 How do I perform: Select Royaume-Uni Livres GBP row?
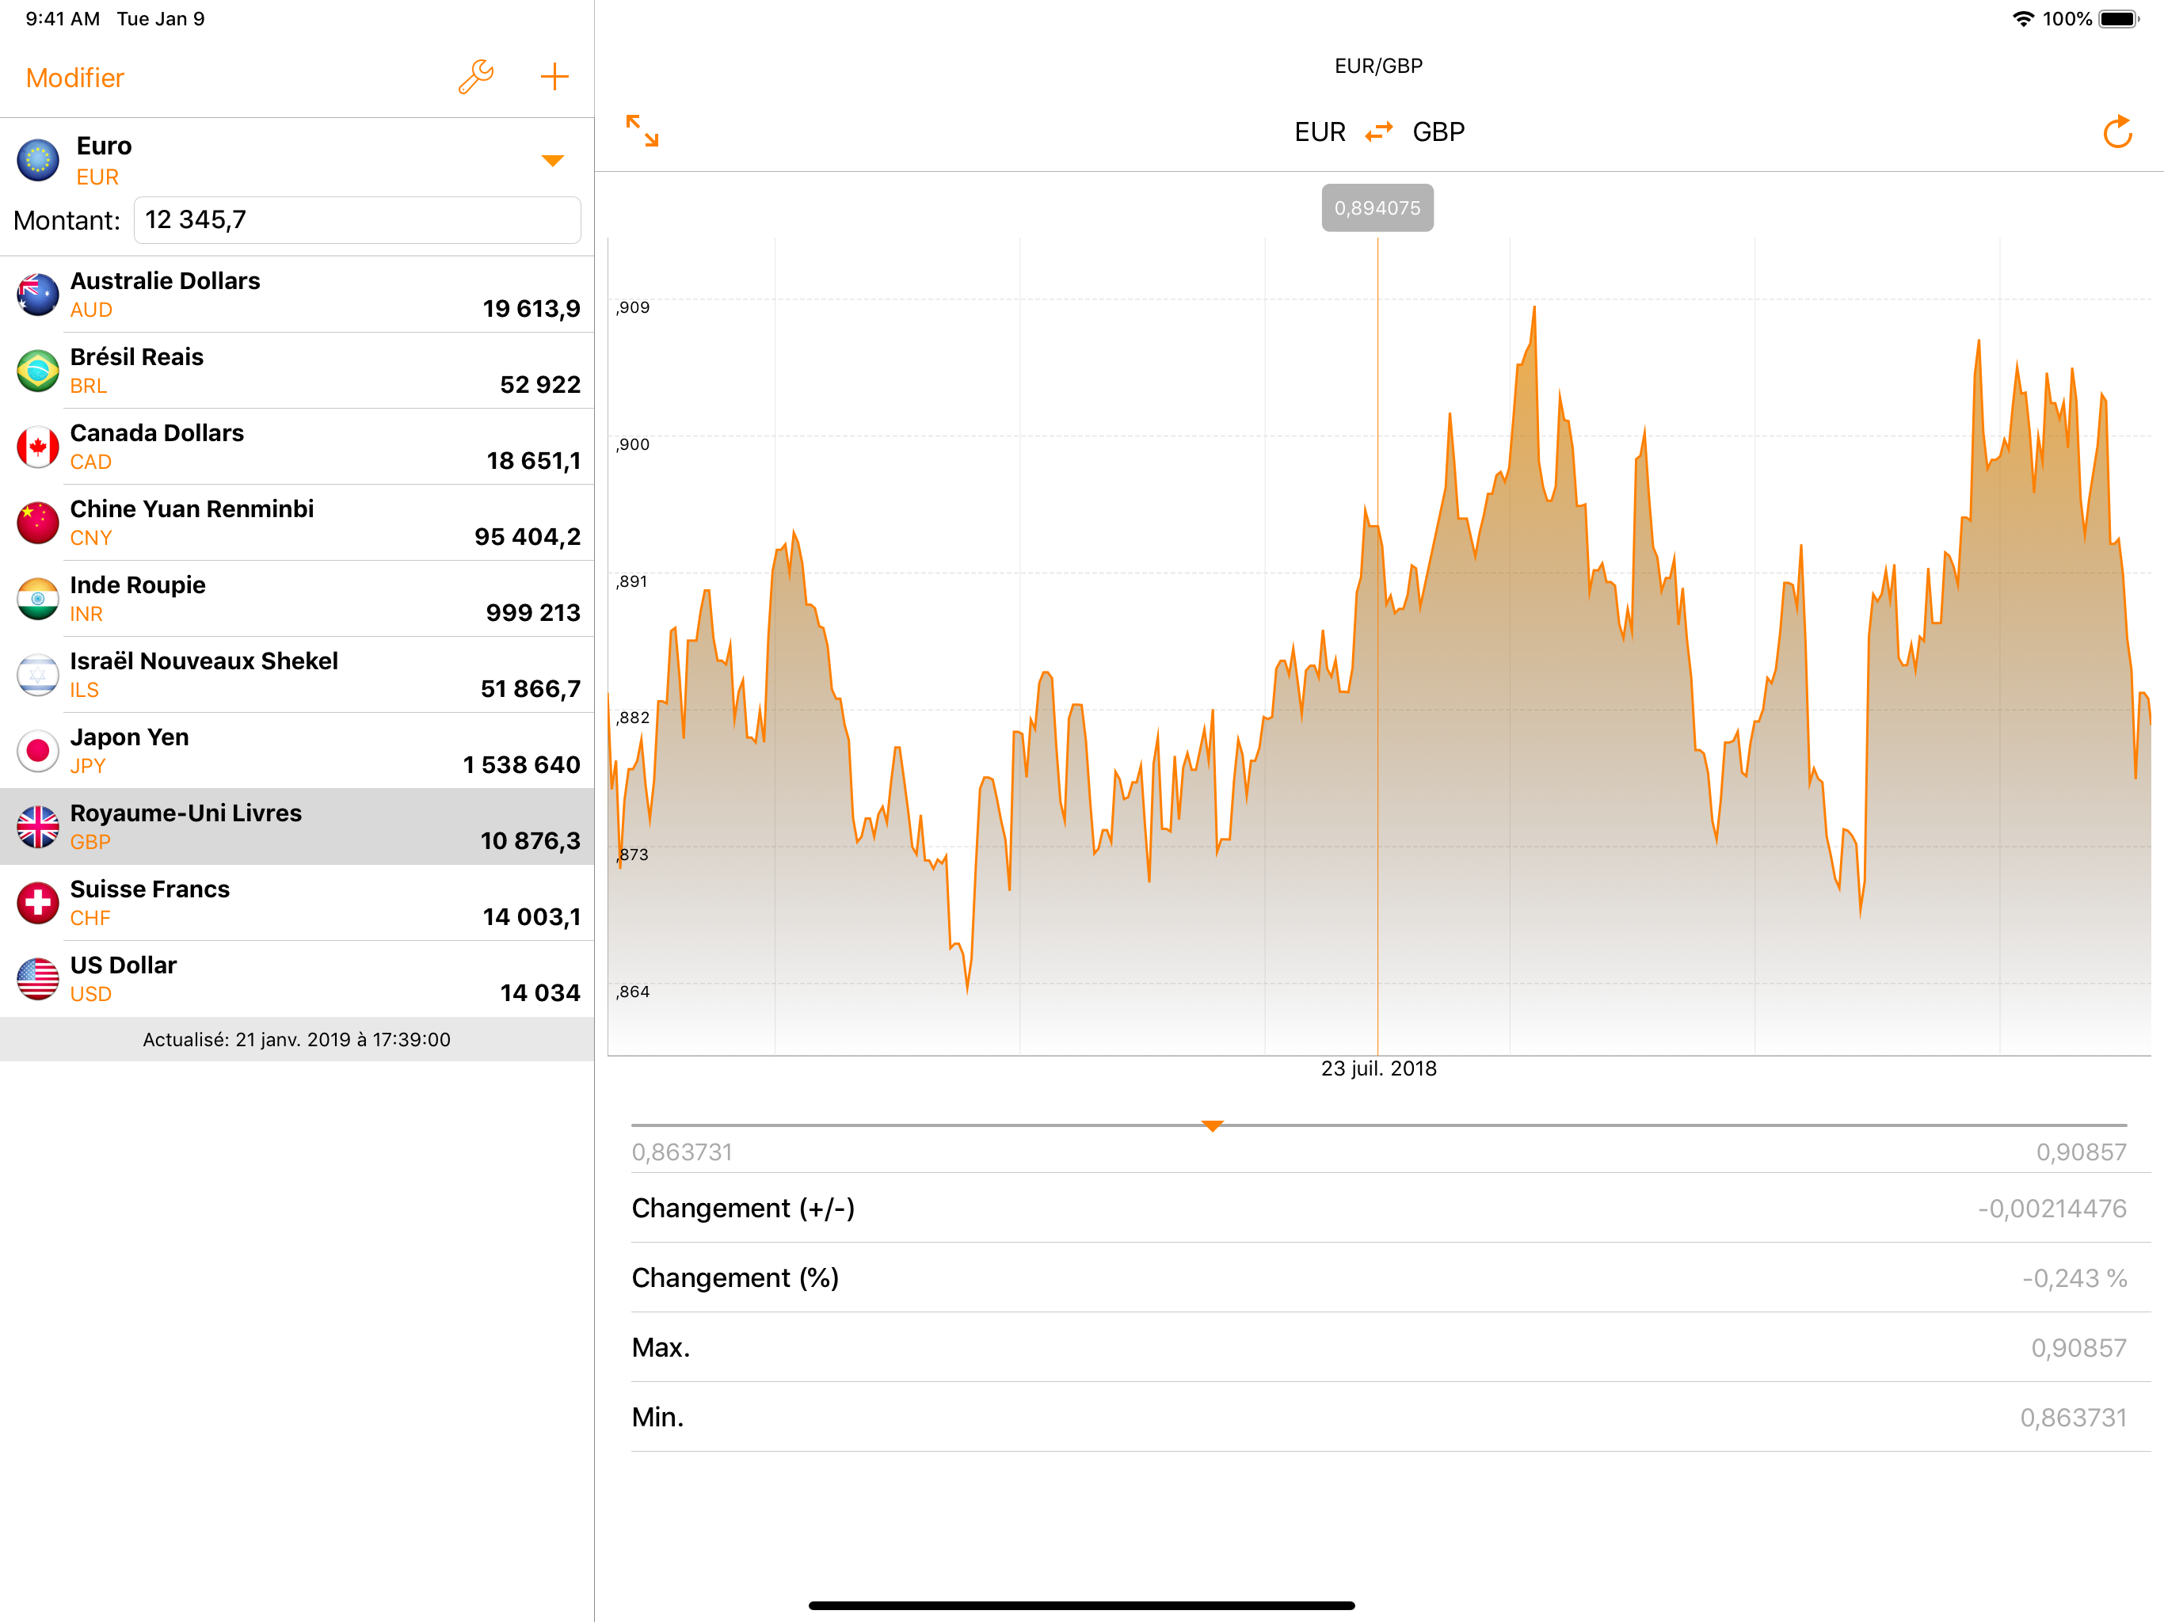tap(296, 826)
